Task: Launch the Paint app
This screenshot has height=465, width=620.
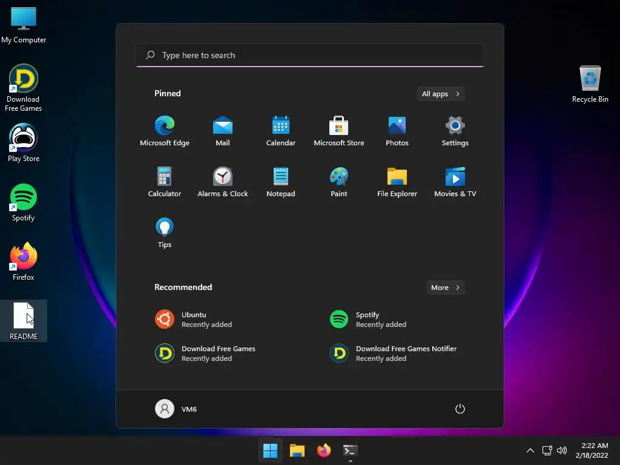Action: click(x=339, y=182)
